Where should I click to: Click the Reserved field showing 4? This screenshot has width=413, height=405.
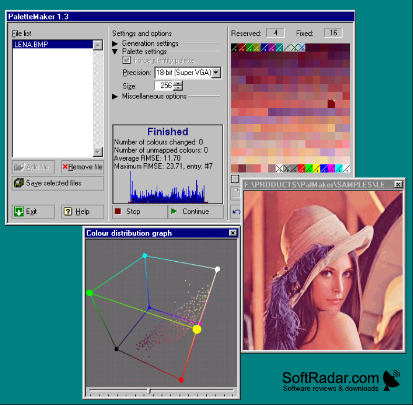point(276,33)
